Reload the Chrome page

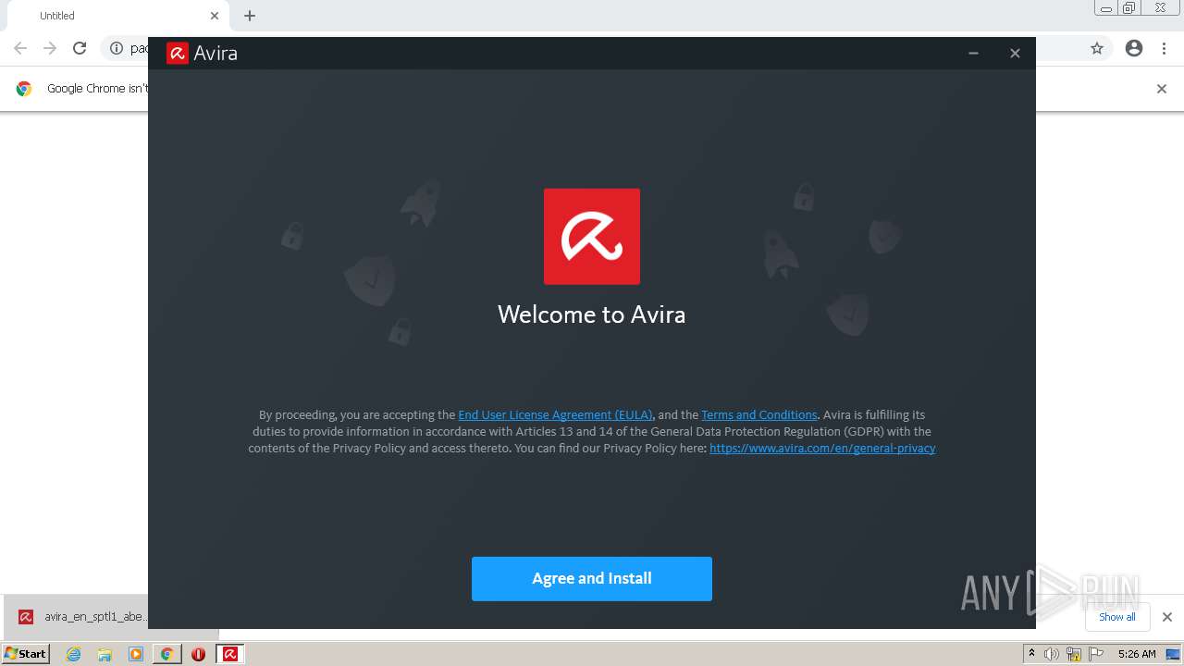click(x=80, y=48)
